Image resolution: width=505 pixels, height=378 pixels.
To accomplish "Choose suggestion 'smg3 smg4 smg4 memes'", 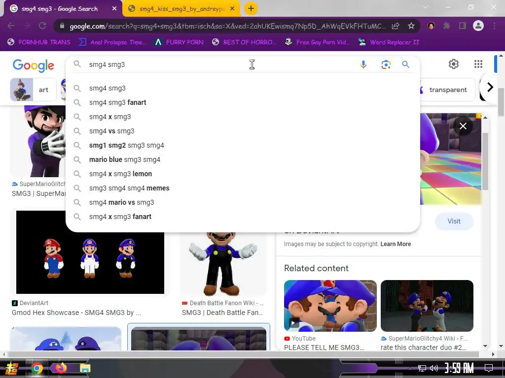I will [243, 188].
